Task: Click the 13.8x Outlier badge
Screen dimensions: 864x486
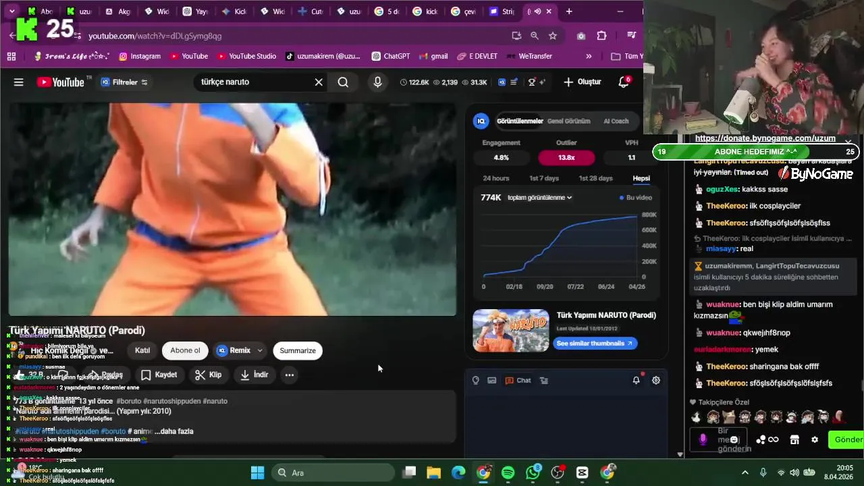Action: 566,157
